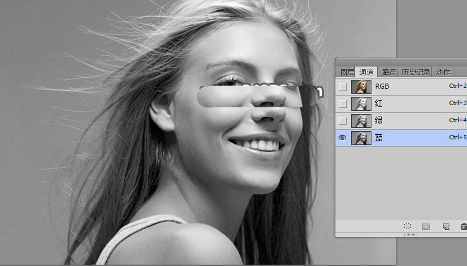Screen dimensions: 467x266
Task: Switch to the 图层 tab
Action: [x=347, y=72]
